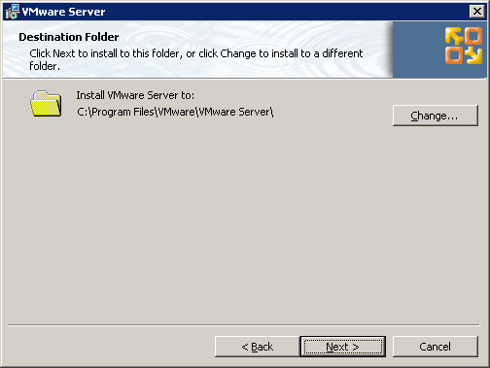490x368 pixels.
Task: Click the horizontal separator above buttons
Action: pyautogui.click(x=244, y=324)
